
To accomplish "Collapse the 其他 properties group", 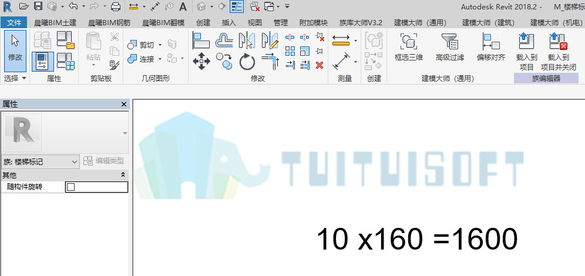I will (x=123, y=174).
